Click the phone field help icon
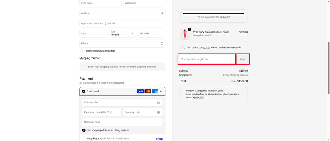Screen dimensions: 330x141 (162, 43)
